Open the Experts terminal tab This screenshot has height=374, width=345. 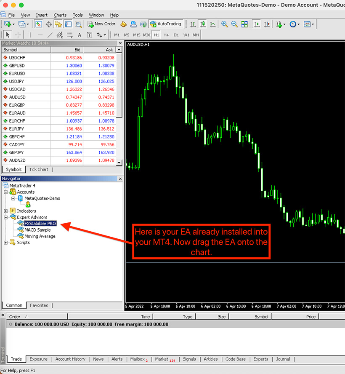261,359
